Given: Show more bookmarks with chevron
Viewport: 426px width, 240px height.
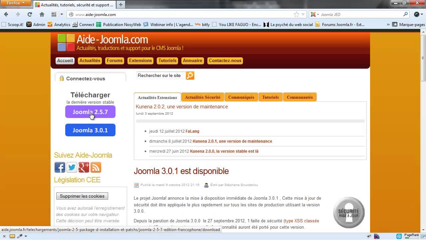Looking at the screenshot, I should pyautogui.click(x=388, y=24).
